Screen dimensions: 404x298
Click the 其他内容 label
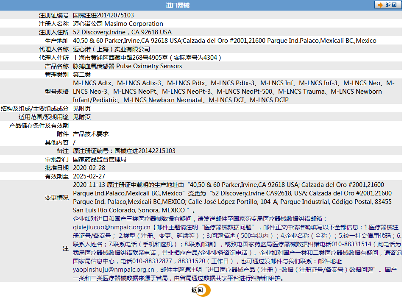57,142
